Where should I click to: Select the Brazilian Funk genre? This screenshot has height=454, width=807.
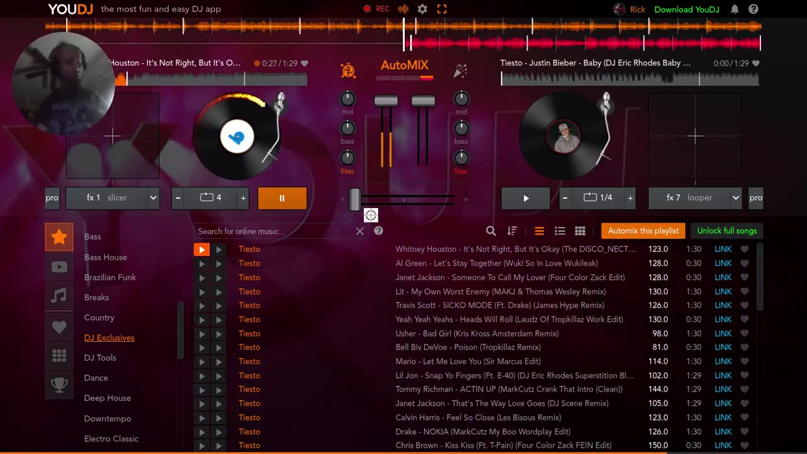[110, 277]
